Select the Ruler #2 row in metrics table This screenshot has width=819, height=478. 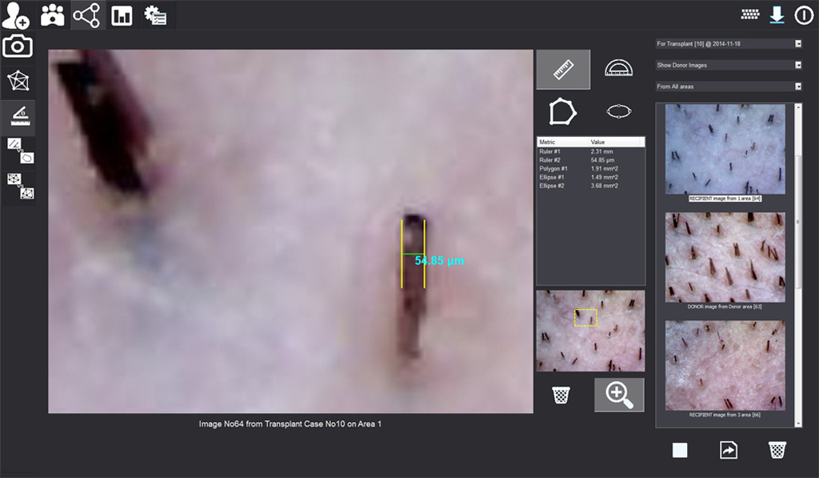point(590,160)
